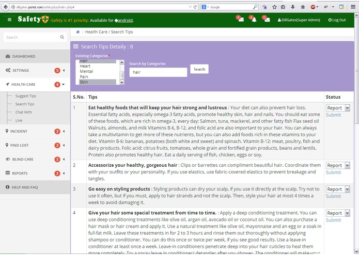Image resolution: width=359 pixels, height=255 pixels.
Task: Open Live submenu item
Action: (19, 120)
